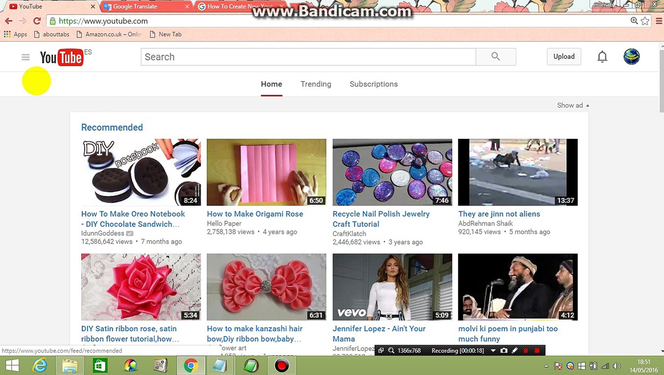Image resolution: width=664 pixels, height=375 pixels.
Task: Click the Chrome icon in the taskbar
Action: coord(191,366)
